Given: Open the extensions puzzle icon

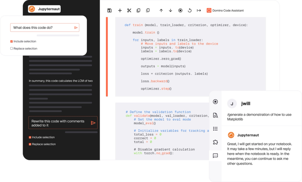Looking at the screenshot, I should coord(215,142).
